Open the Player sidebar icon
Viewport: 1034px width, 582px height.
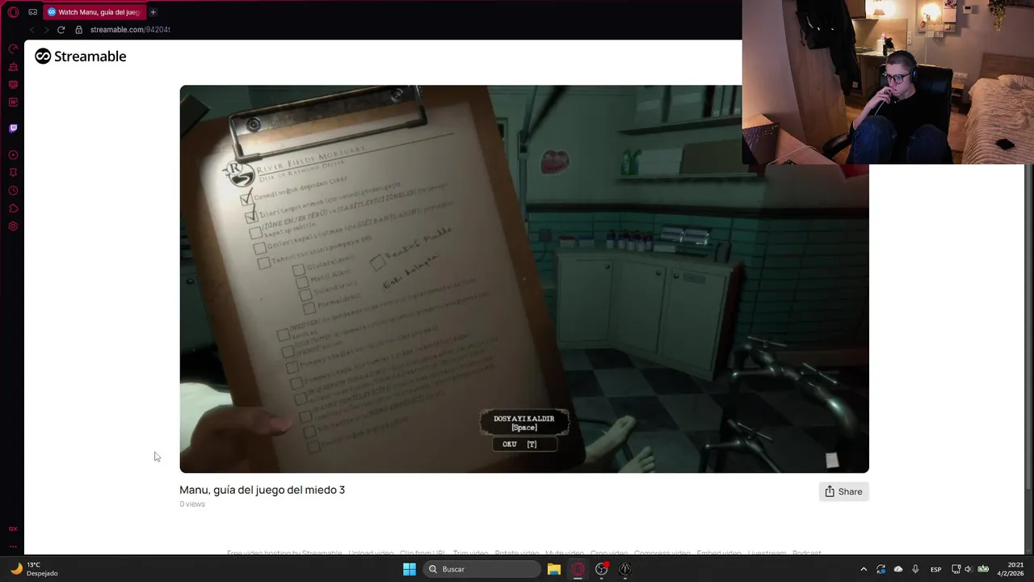[x=13, y=155]
